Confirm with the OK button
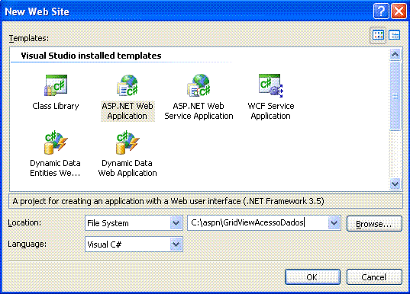The width and height of the screenshot is (410, 294). coord(312,277)
